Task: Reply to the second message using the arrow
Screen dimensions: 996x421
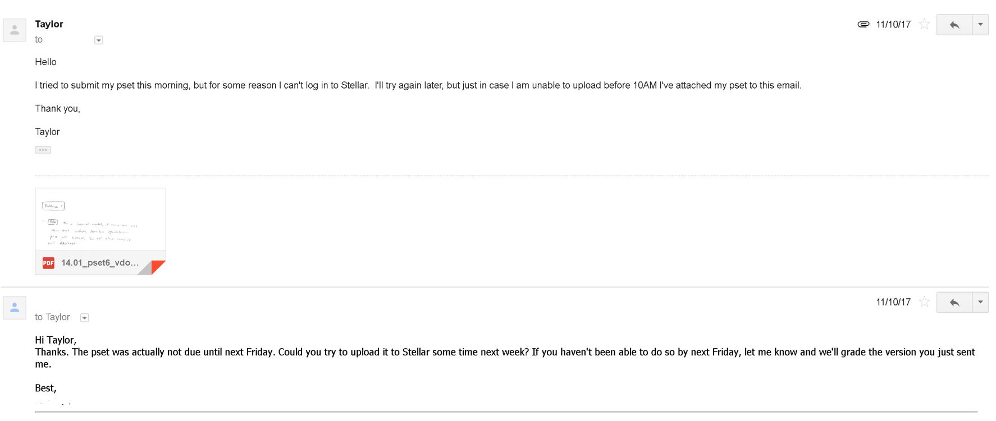Action: (x=954, y=302)
